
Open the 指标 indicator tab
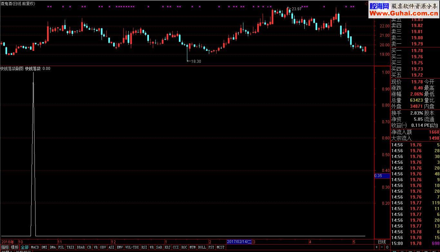tap(5, 247)
